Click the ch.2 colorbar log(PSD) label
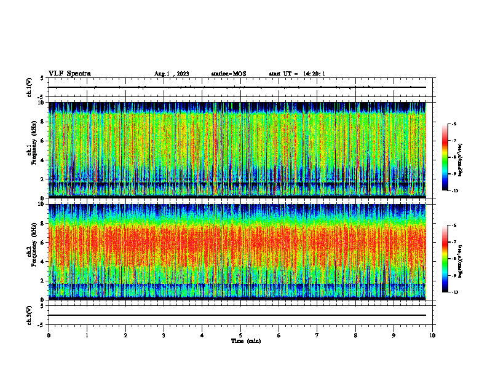This screenshot has width=487, height=376. pos(461,261)
